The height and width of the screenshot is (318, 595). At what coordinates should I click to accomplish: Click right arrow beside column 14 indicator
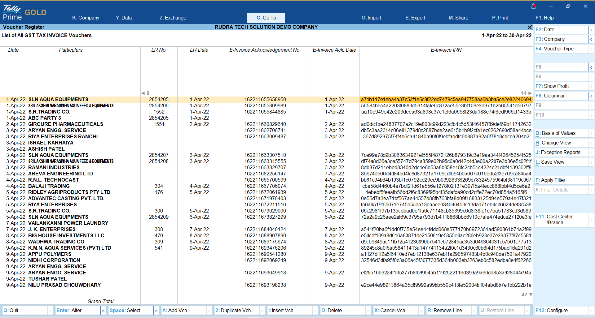coord(530,93)
